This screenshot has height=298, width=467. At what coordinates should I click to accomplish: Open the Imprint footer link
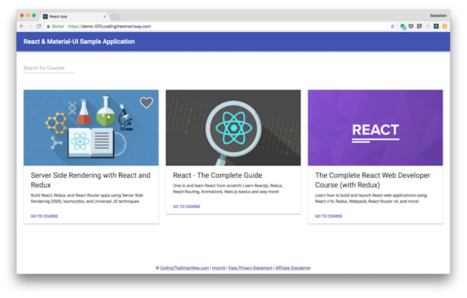point(218,268)
